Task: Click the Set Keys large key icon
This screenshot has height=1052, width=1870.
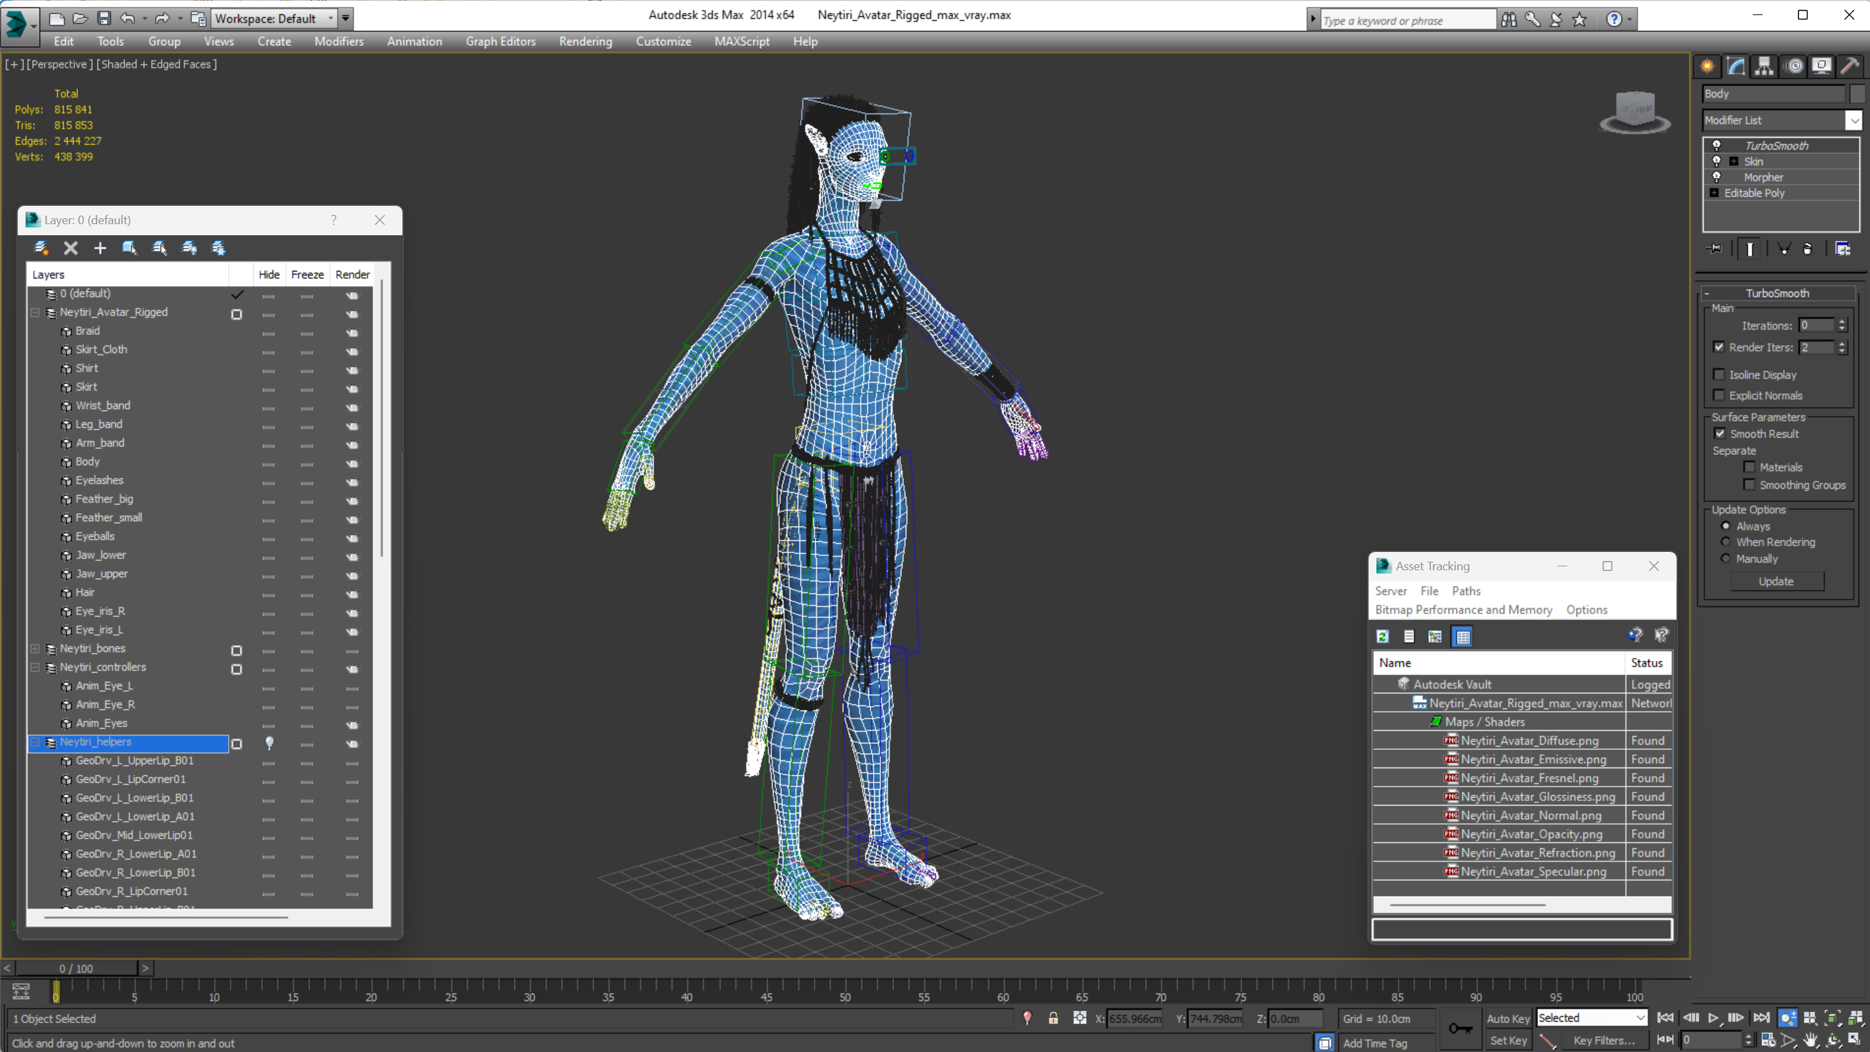Action: pos(1460,1029)
